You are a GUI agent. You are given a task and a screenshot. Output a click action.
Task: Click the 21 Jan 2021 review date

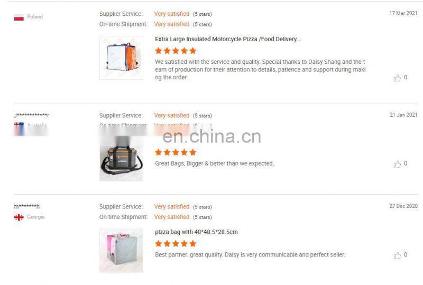click(x=403, y=115)
